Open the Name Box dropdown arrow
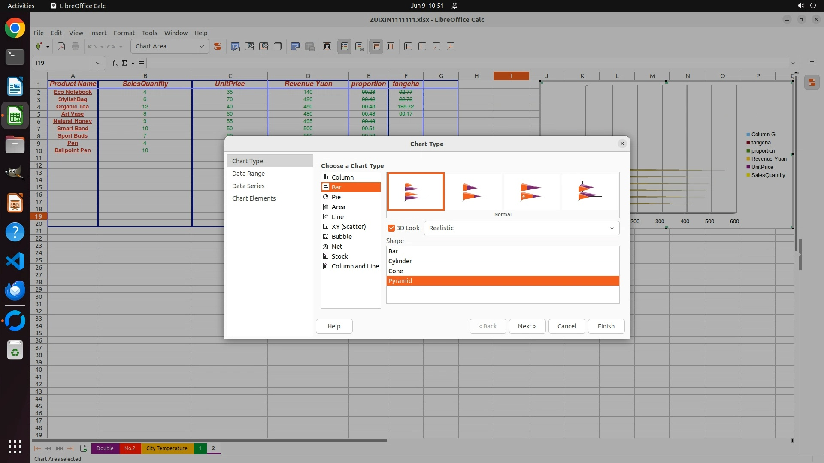824x463 pixels. pyautogui.click(x=98, y=63)
